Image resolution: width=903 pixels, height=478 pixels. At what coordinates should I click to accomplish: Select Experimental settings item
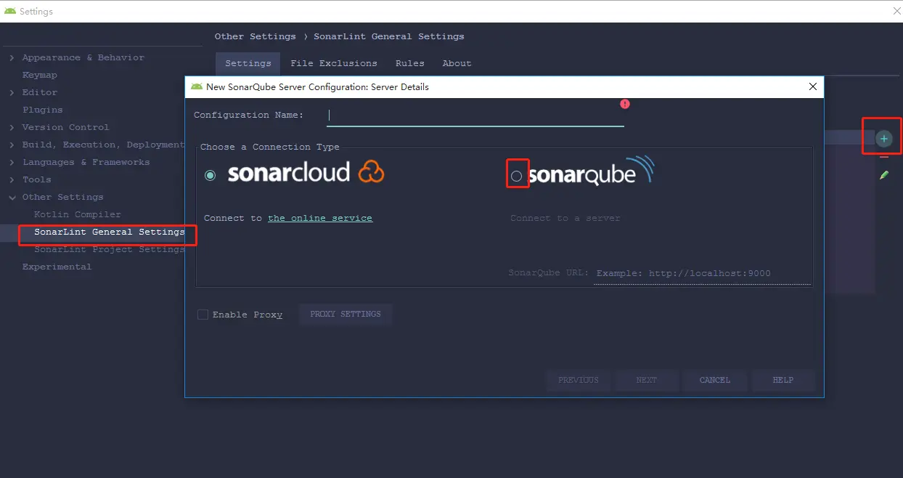click(x=57, y=267)
